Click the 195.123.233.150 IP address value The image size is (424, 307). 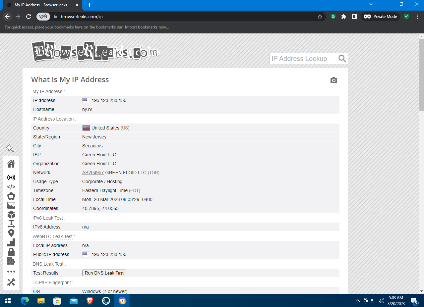(109, 100)
